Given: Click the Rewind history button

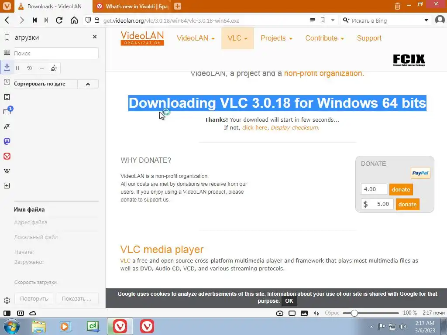Looking at the screenshot, I should 35,20.
